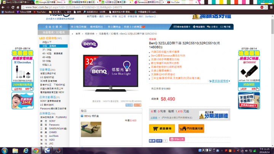Click the home breadcrumb link
Viewport: 274px width, 154px height.
78,34
